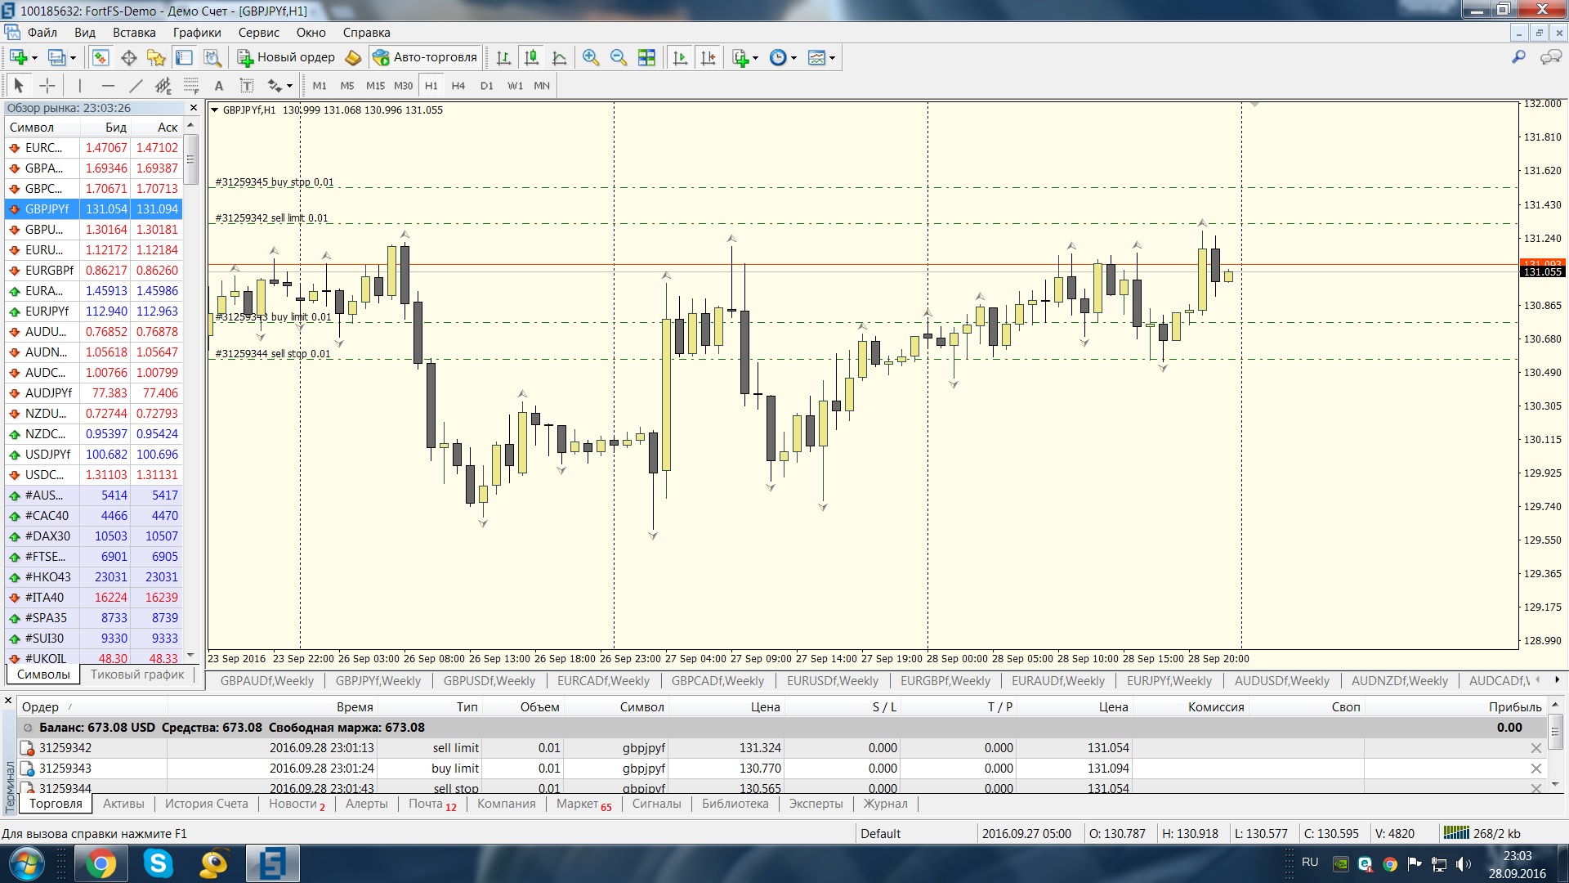Zoom in on the chart

[x=591, y=57]
